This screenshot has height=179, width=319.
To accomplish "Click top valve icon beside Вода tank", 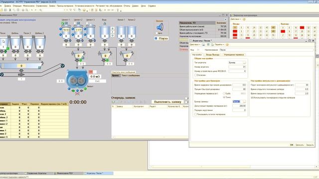I will pos(113,29).
